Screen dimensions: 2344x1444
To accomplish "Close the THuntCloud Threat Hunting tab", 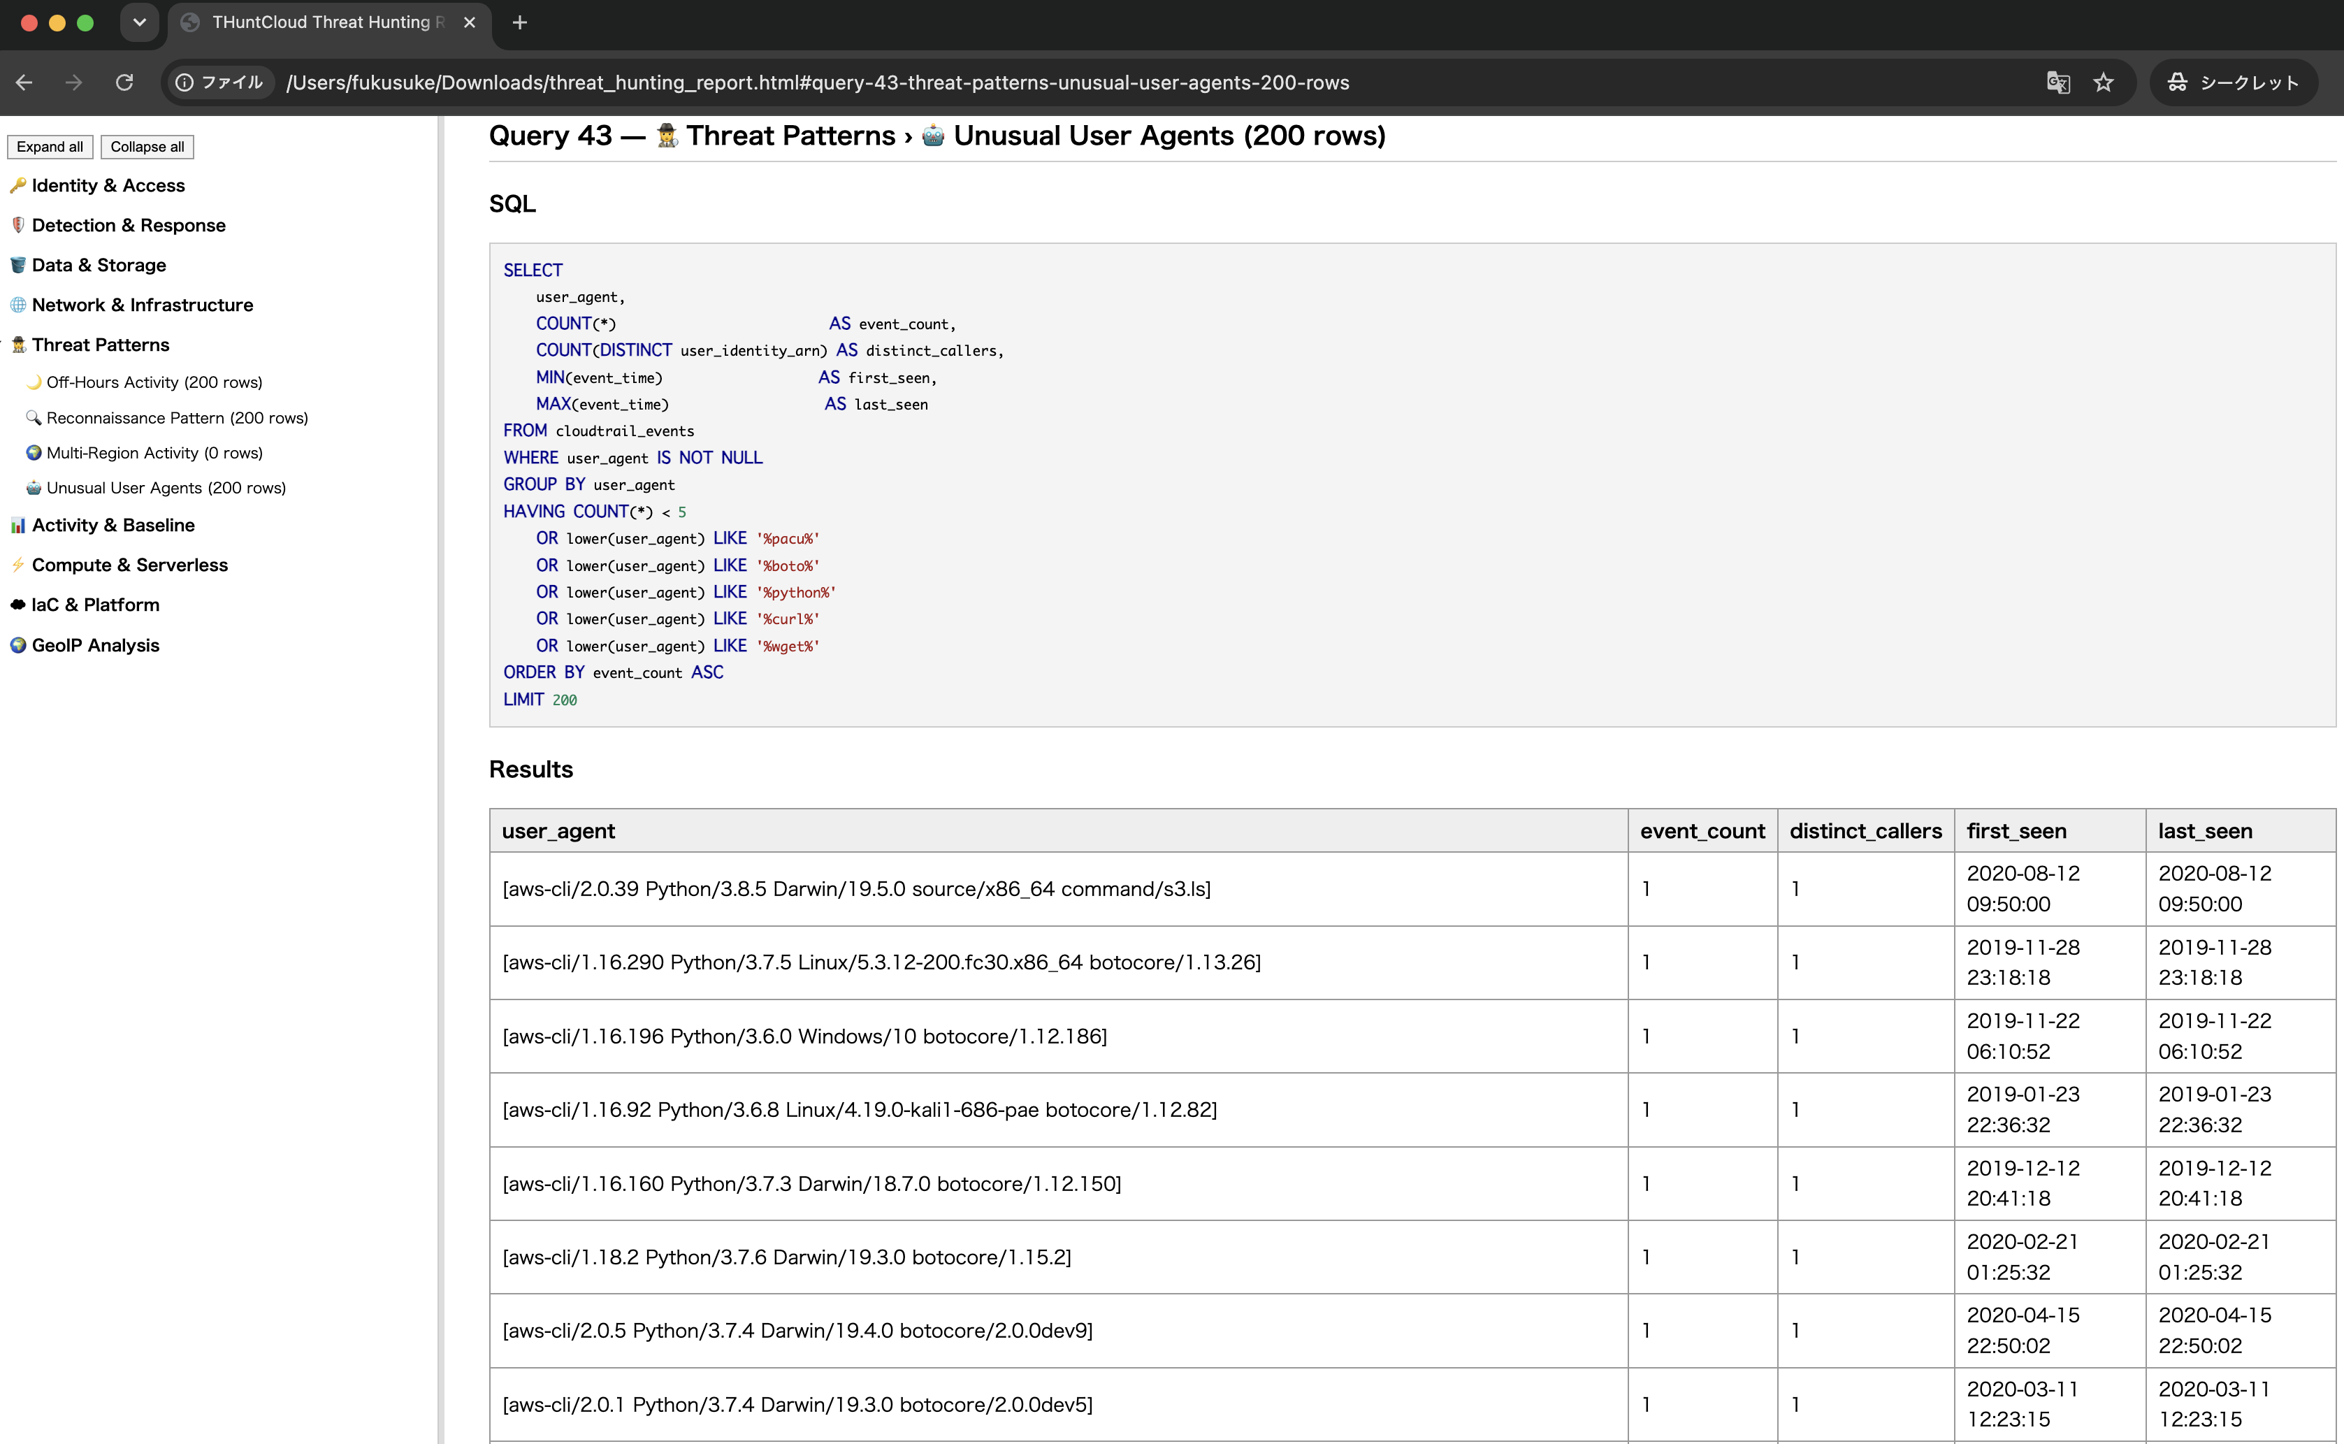I will [470, 22].
